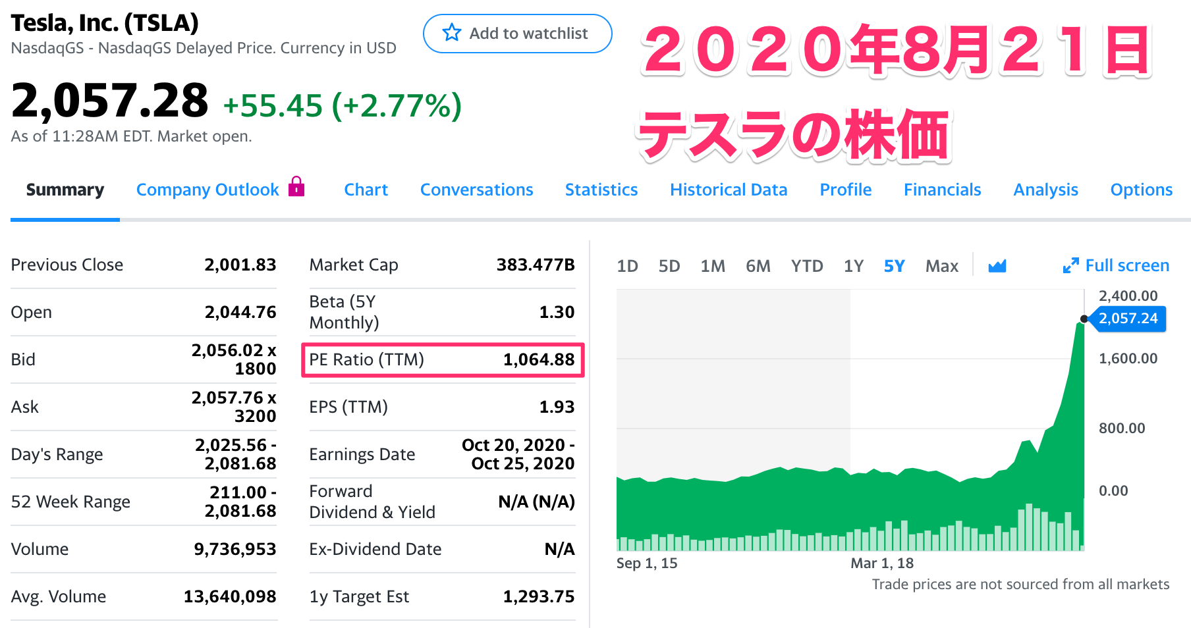The height and width of the screenshot is (628, 1191).
Task: Click the Market Cap value 383.477B
Action: point(536,265)
